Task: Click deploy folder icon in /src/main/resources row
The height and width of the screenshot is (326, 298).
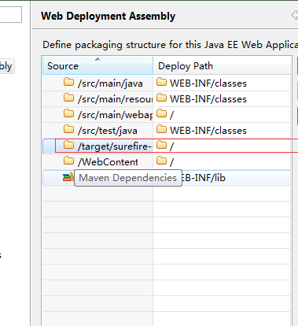Action: point(161,98)
